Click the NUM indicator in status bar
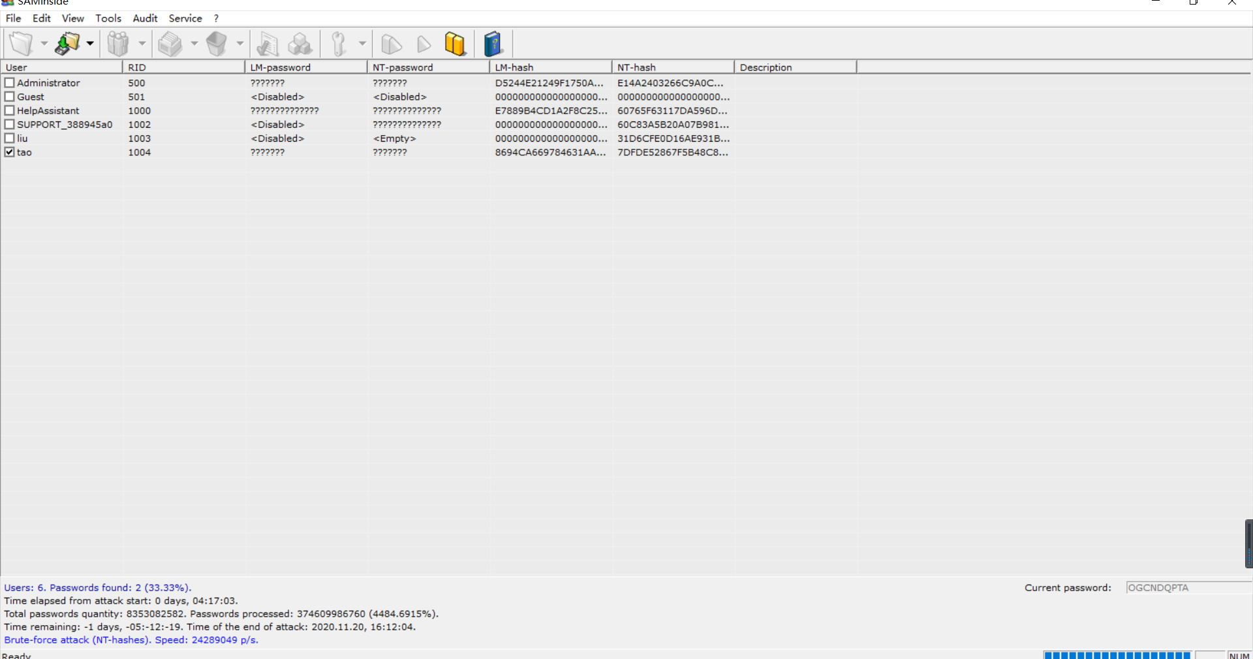This screenshot has height=659, width=1253. coord(1239,656)
